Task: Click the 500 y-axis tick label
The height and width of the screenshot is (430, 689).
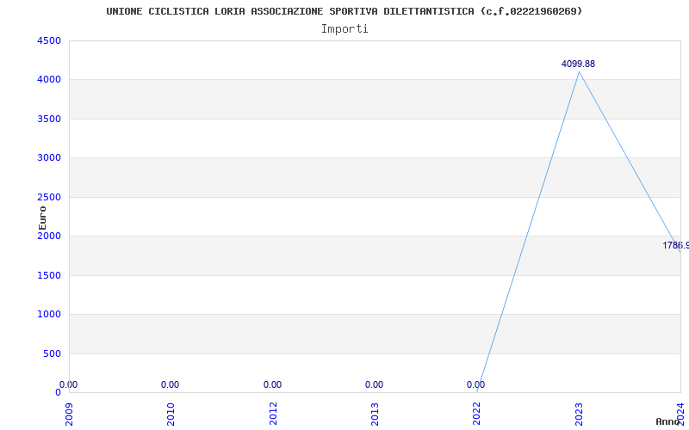Action: tap(52, 353)
